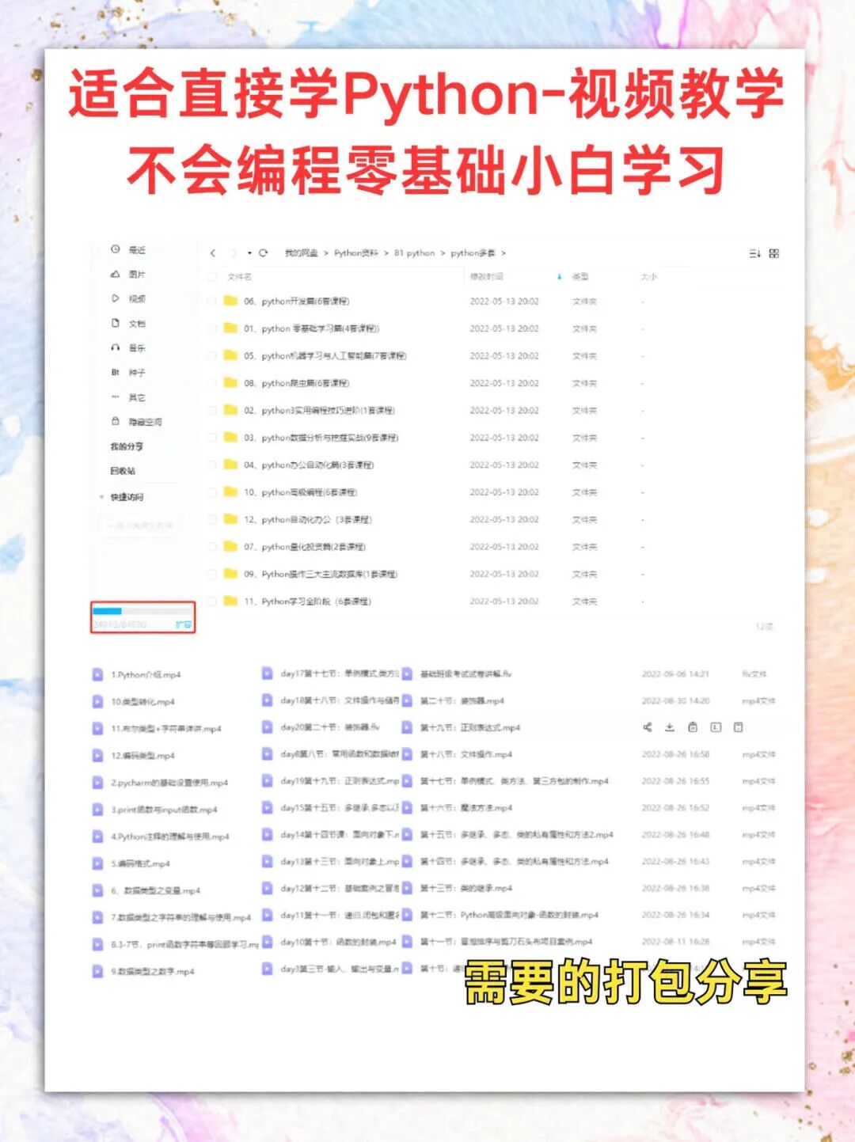Check the box for 05、python机器学习与人工智能篇
The image size is (855, 1142).
tap(211, 355)
